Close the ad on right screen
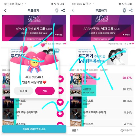The width and height of the screenshot is (136, 136). (x=127, y=50)
